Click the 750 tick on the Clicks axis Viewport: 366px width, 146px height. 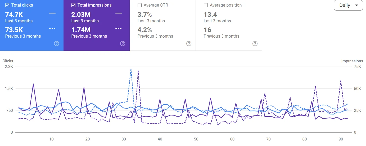(x=10, y=110)
